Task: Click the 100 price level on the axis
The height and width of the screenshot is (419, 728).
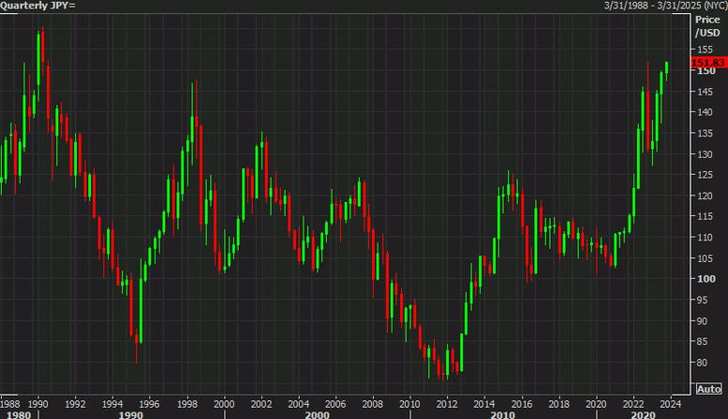Action: point(705,279)
